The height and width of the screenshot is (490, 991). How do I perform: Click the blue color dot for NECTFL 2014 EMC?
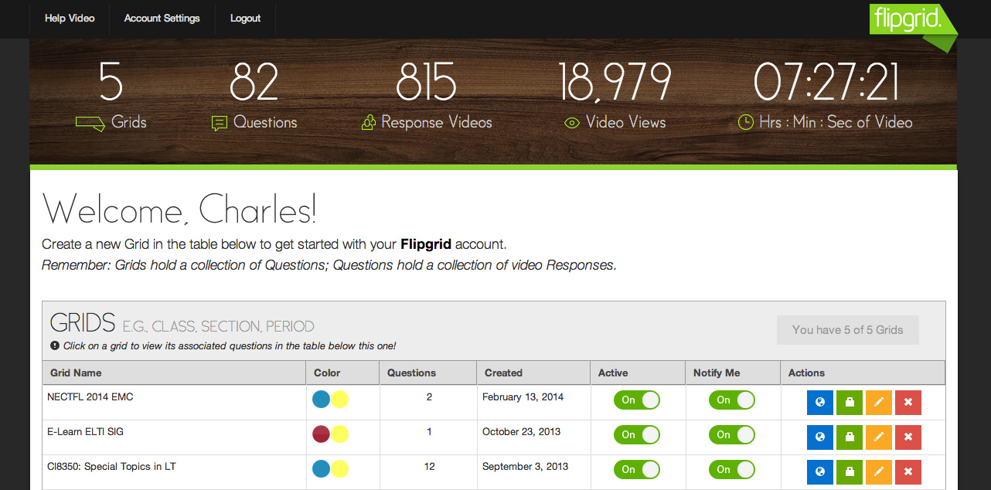[322, 400]
